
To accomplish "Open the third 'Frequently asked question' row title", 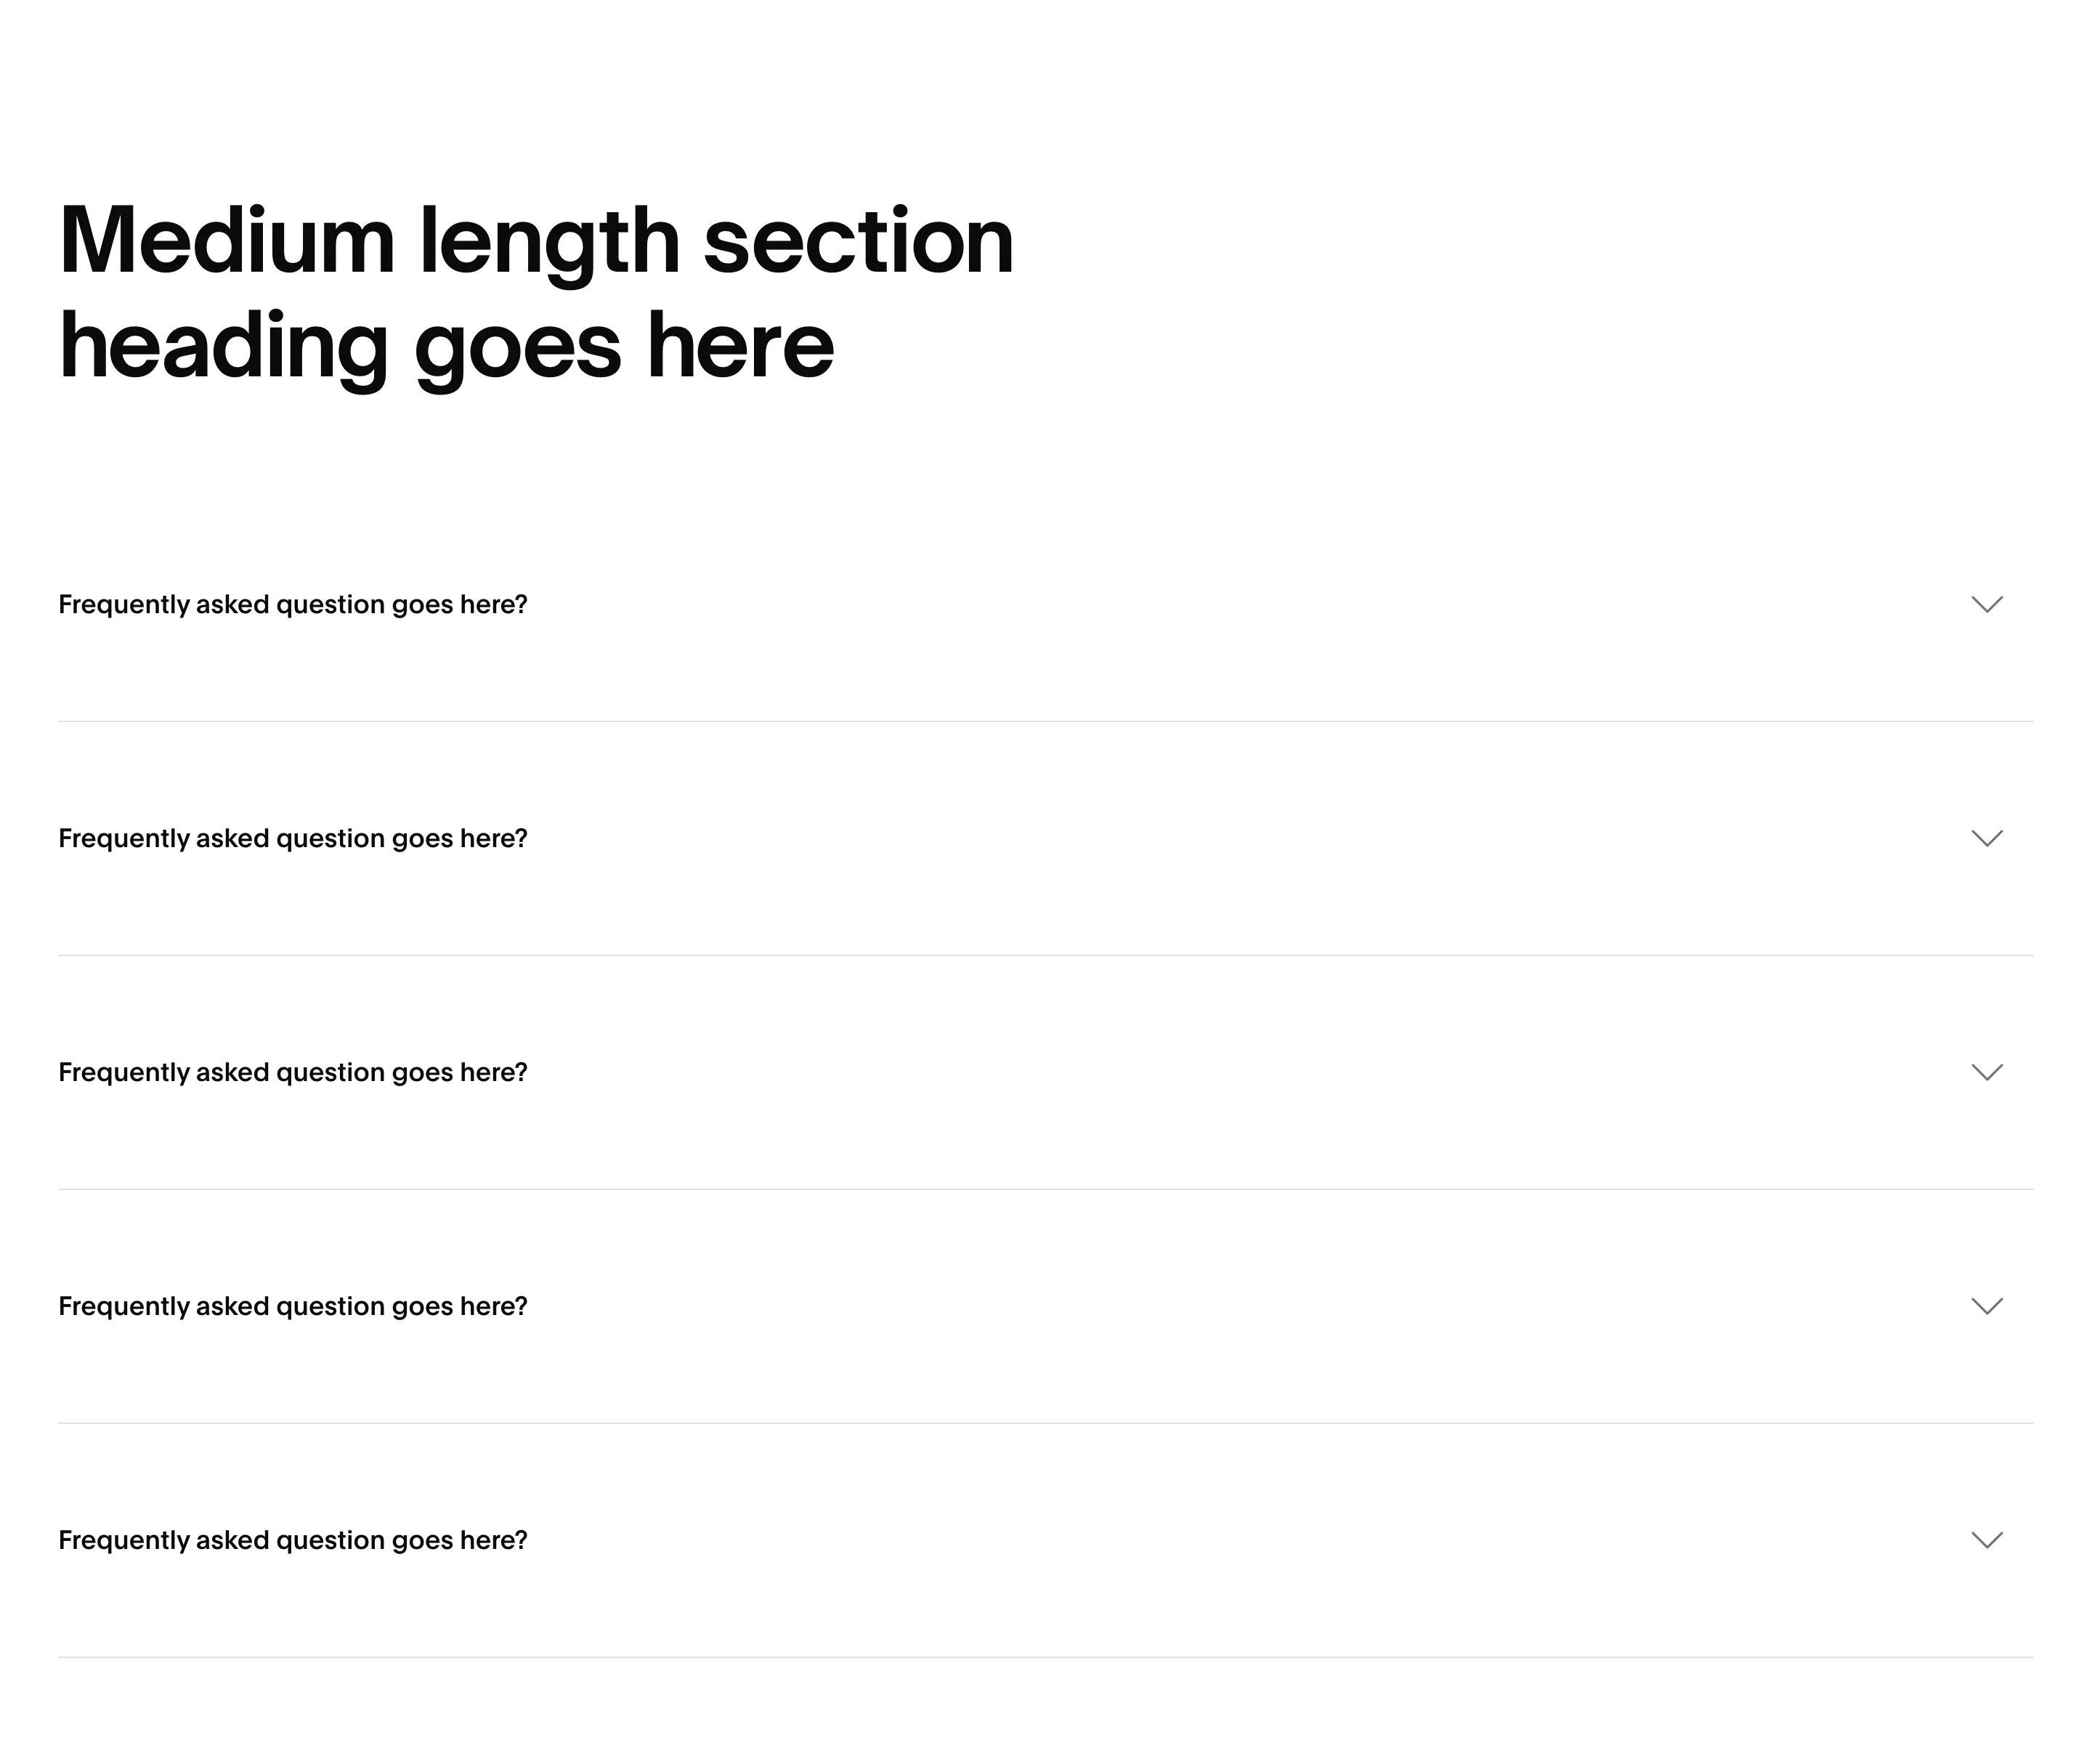I will [x=293, y=1073].
